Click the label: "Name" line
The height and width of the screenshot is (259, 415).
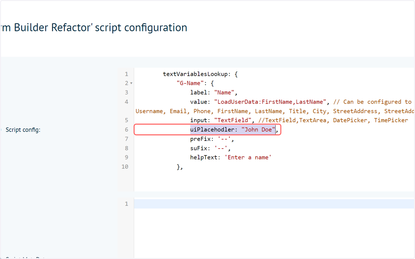pyautogui.click(x=214, y=93)
